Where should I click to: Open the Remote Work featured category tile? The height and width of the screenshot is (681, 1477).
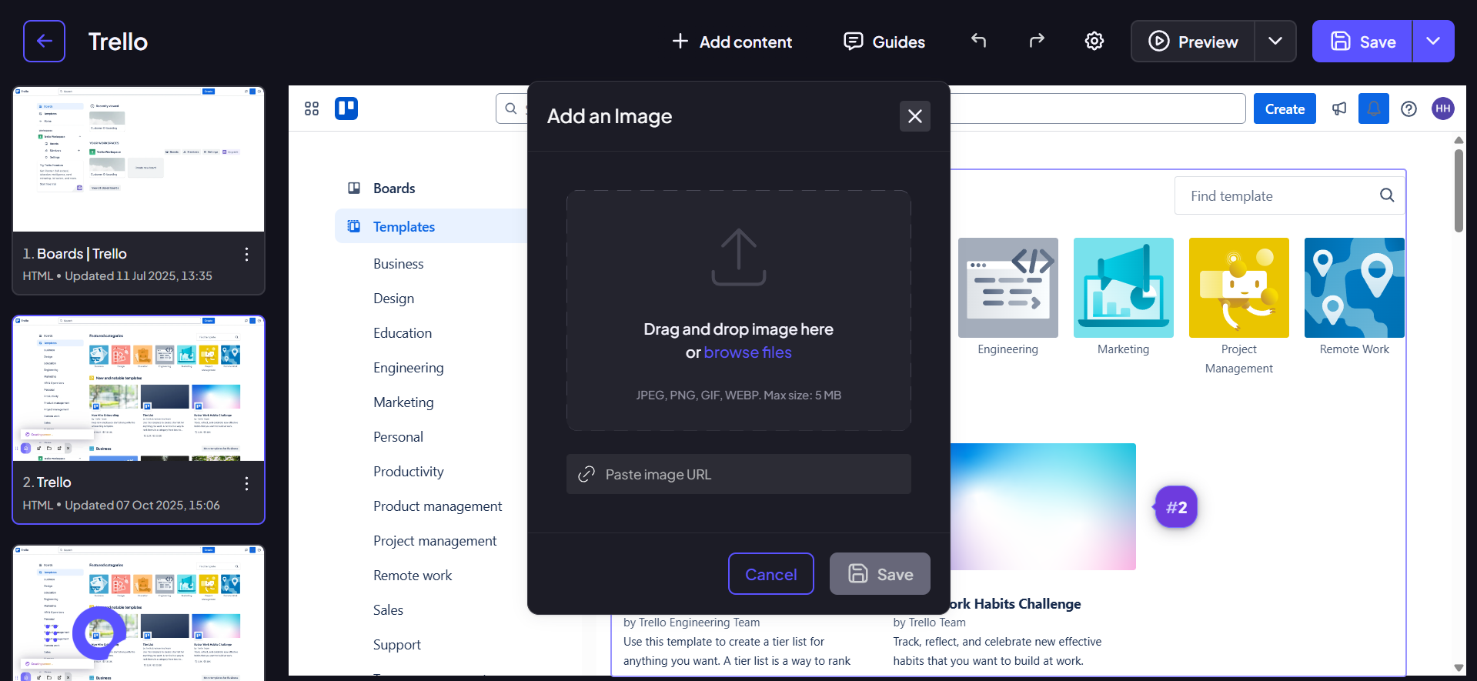tap(1354, 288)
